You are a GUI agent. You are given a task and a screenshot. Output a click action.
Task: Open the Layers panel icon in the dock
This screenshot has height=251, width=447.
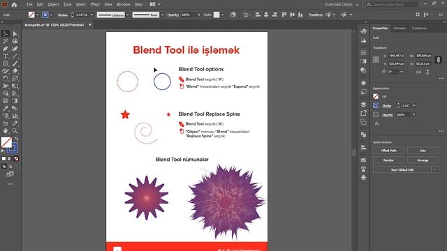363,105
